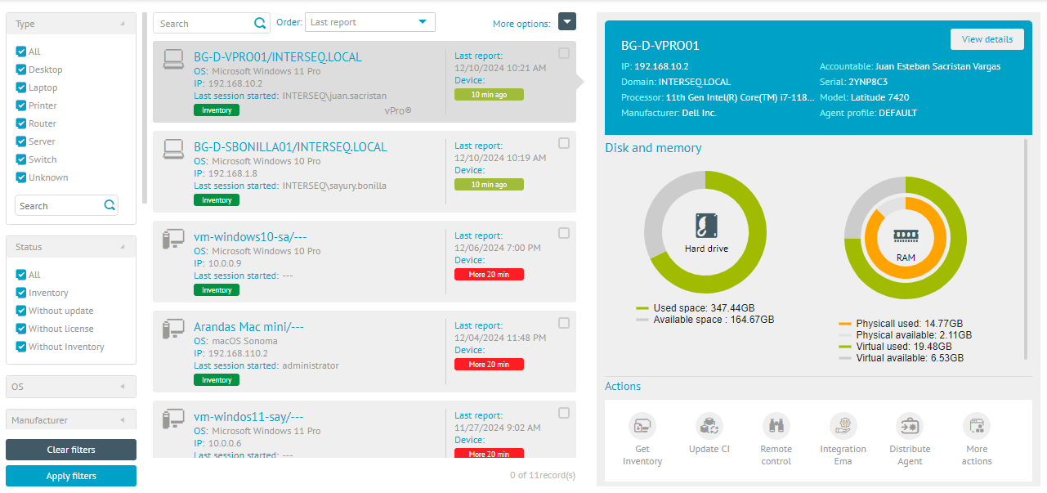Click the Disk and memory heading
The height and width of the screenshot is (493, 1047).
tap(653, 148)
